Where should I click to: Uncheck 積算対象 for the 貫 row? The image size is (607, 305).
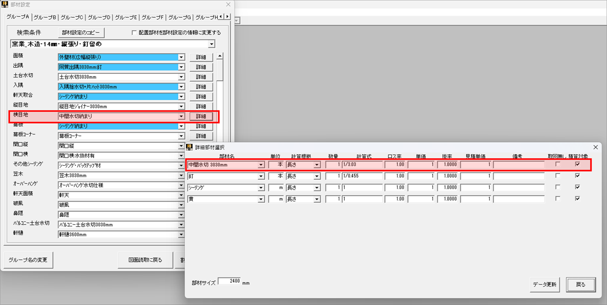(x=577, y=199)
